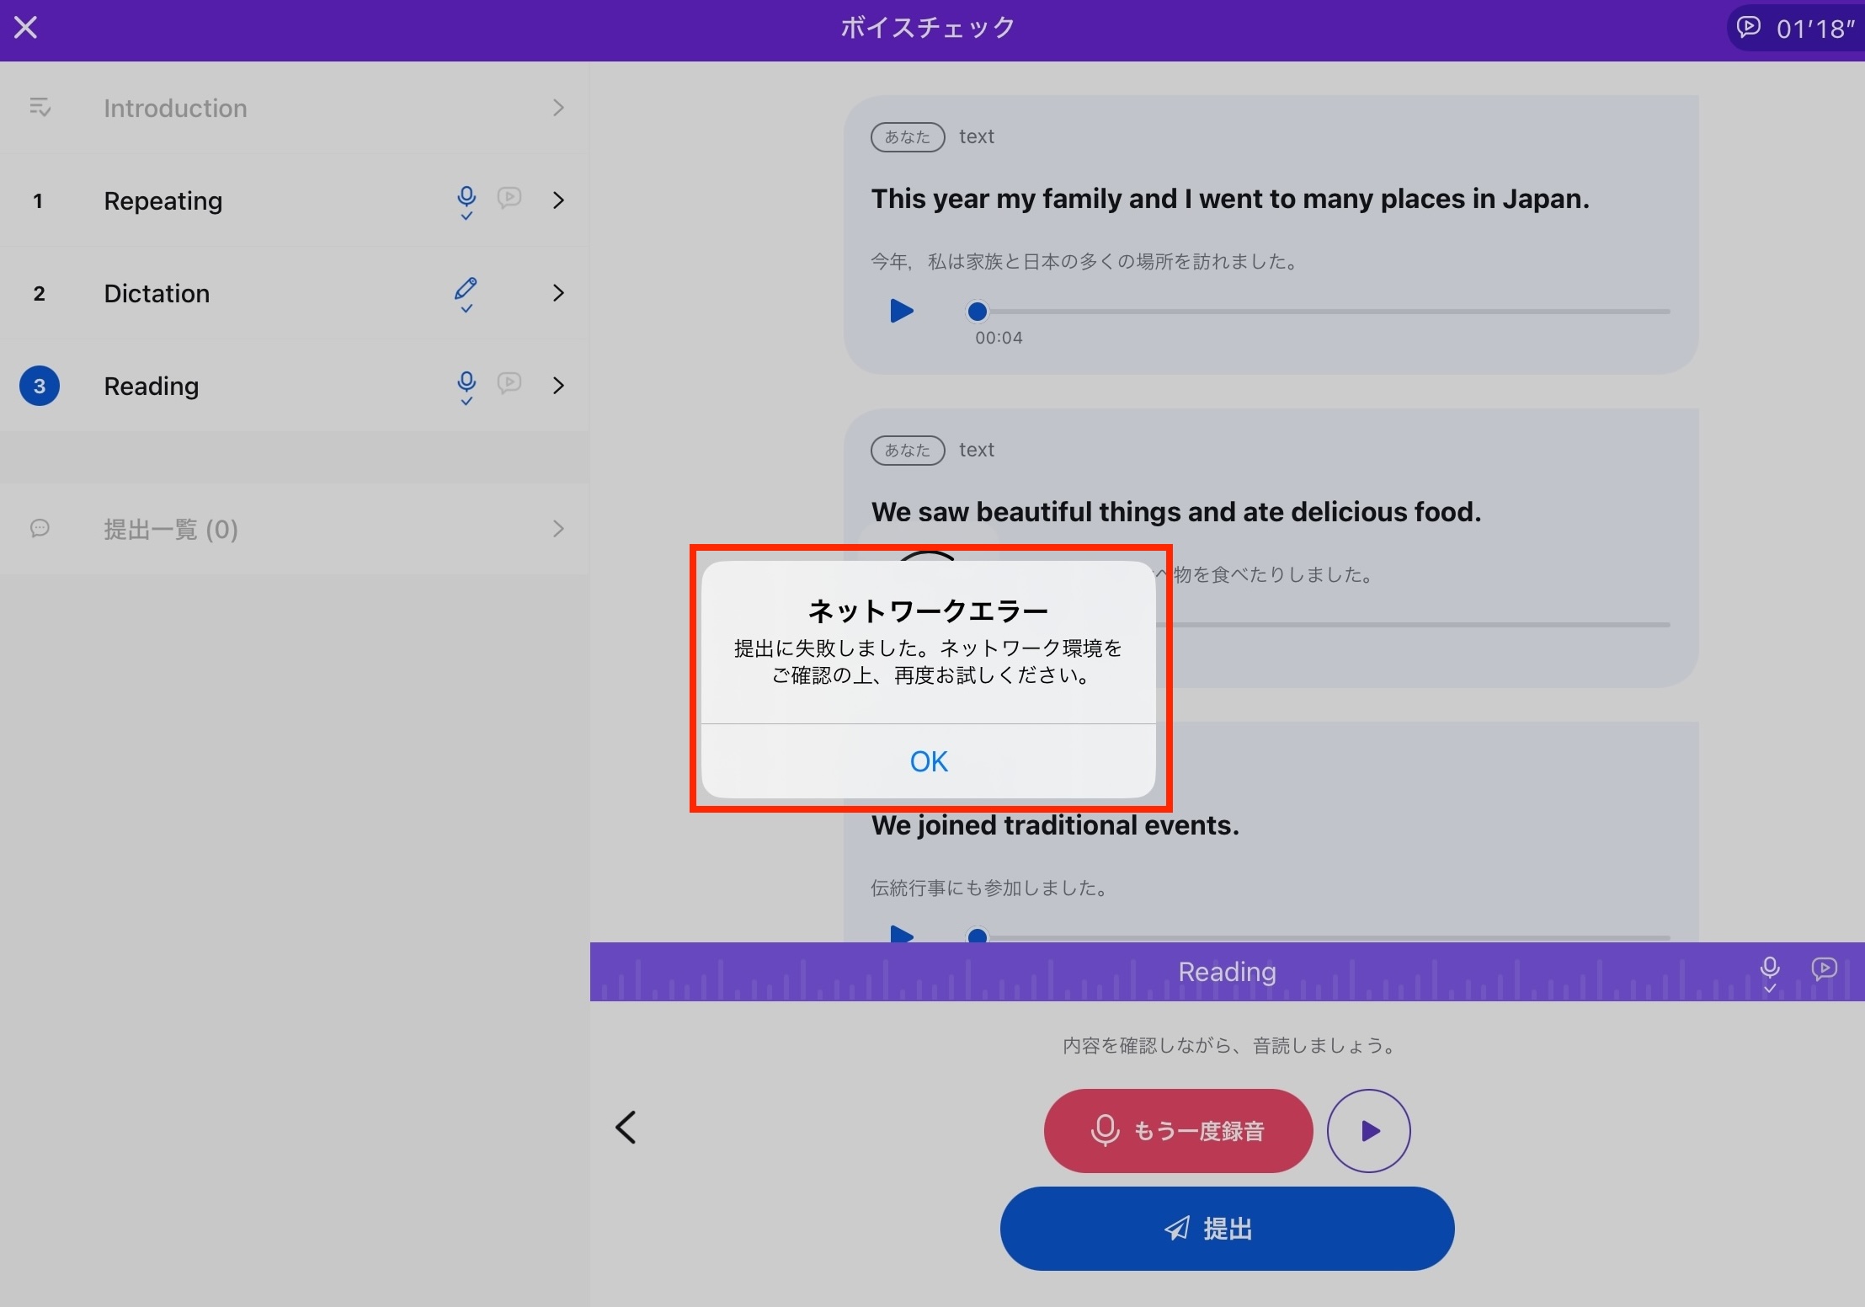Play audio for the first sentence about Japan
Viewport: 1865px width, 1307px height.
coord(900,312)
